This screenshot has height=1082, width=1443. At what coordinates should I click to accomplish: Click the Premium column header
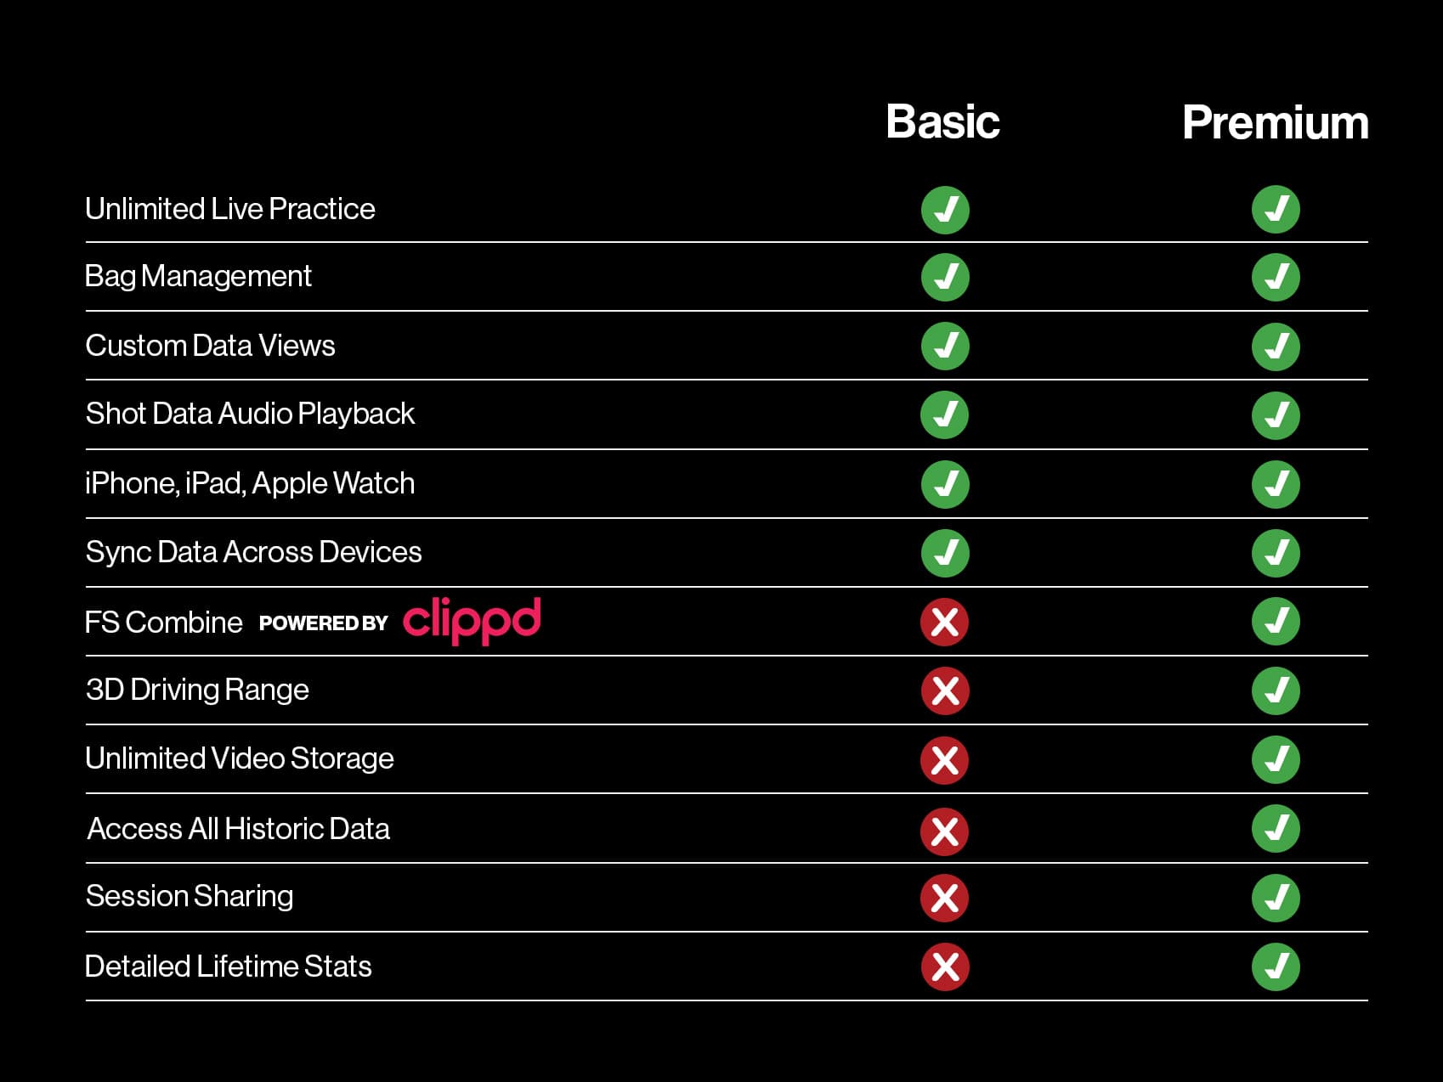pos(1275,123)
